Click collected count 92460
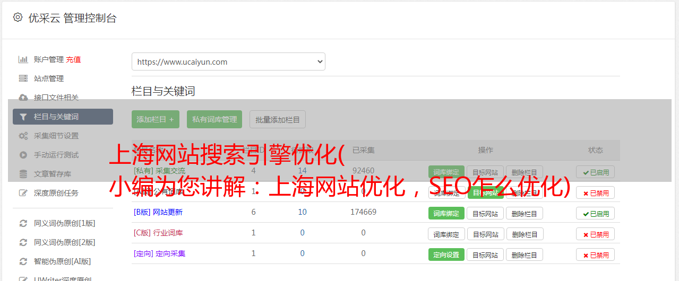The image size is (679, 281). click(x=363, y=171)
